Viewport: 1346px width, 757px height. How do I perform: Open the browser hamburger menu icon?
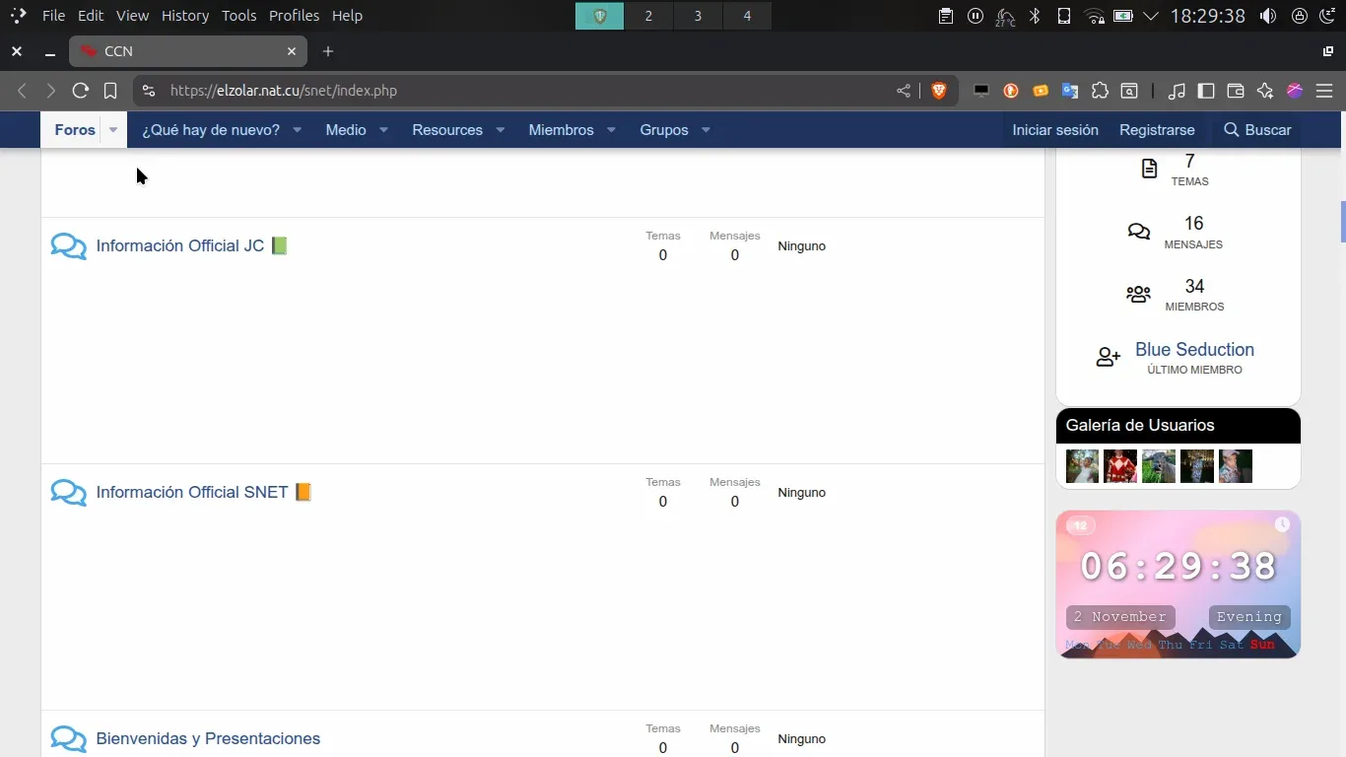[1324, 91]
